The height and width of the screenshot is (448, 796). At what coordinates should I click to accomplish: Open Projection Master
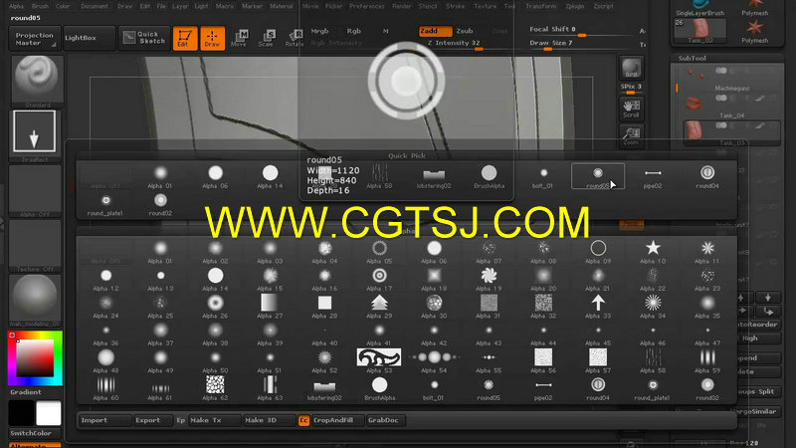(x=35, y=39)
